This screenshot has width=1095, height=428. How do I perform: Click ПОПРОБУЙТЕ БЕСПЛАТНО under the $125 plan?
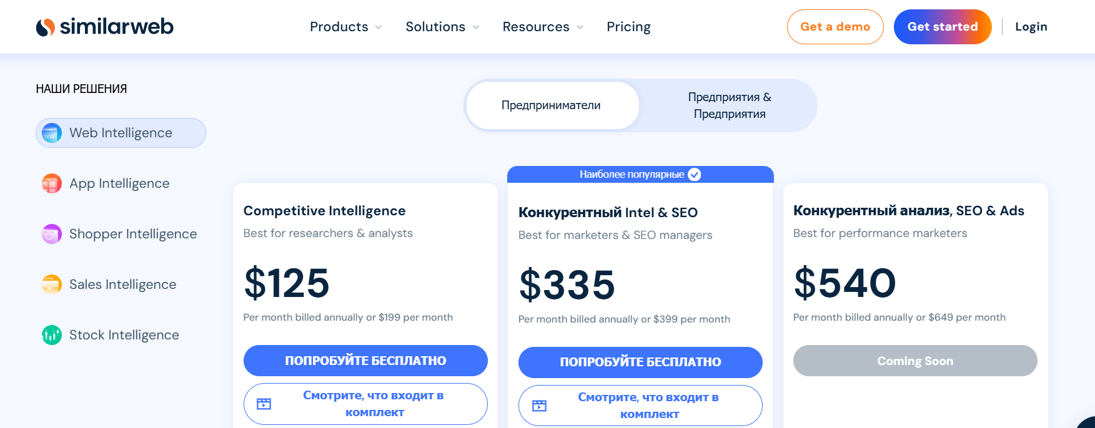click(365, 361)
